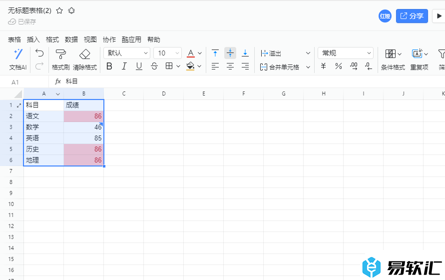Select row 8 header
445x280 pixels.
[x=11, y=182]
